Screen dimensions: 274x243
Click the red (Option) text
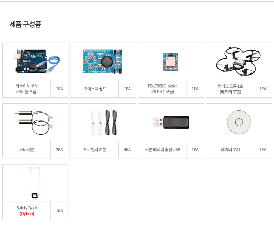pos(27,214)
